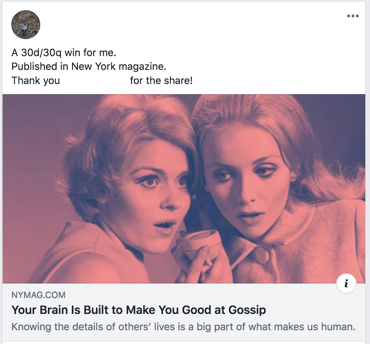Click the tagged name gap after 'Thank you'
Viewport: 370px width, 344px height.
pos(95,80)
